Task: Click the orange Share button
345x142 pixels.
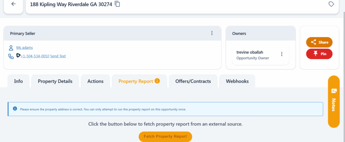Action: (319, 42)
